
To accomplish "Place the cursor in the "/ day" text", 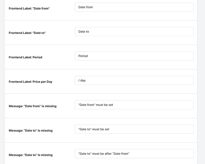I will tap(82, 81).
